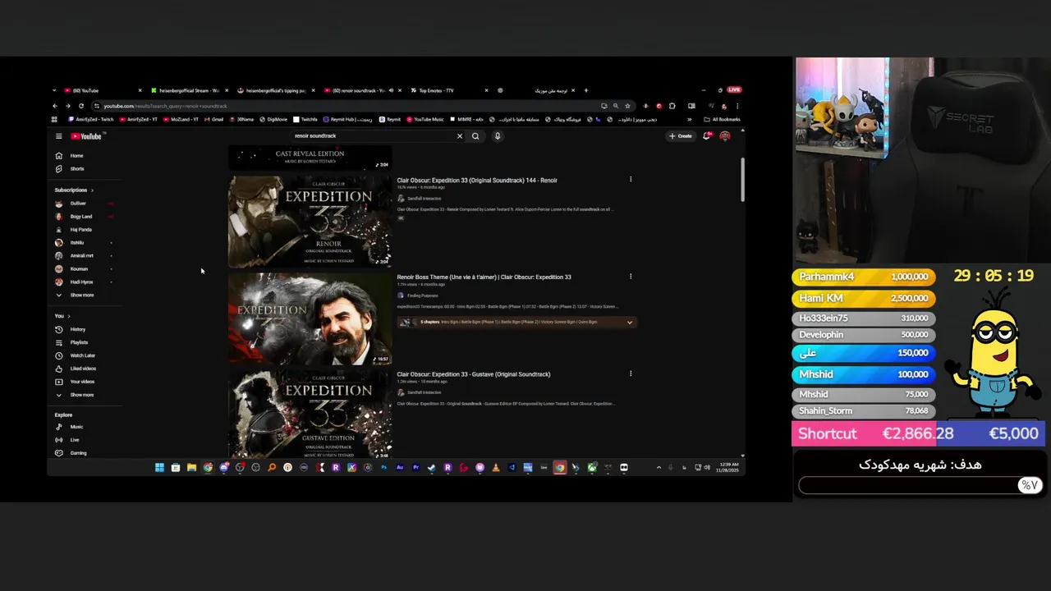Open the AmirEyZed - Twitch bookmark

92,120
